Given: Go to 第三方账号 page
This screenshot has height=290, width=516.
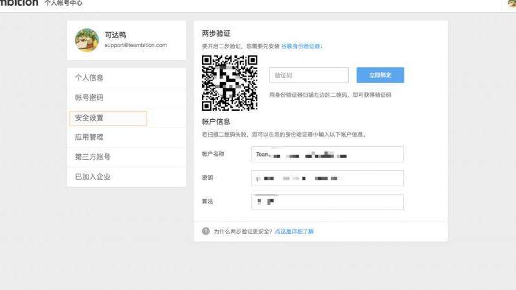Looking at the screenshot, I should 126,157.
